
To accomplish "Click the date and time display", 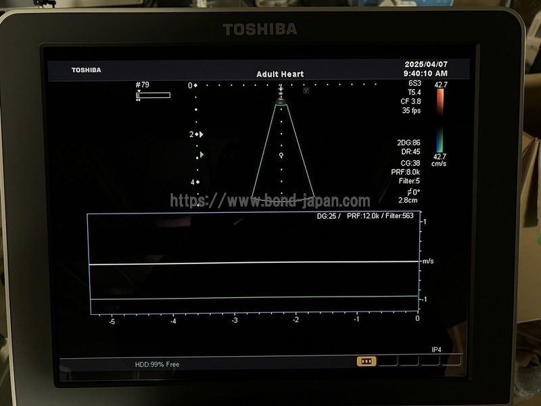I will click(425, 69).
